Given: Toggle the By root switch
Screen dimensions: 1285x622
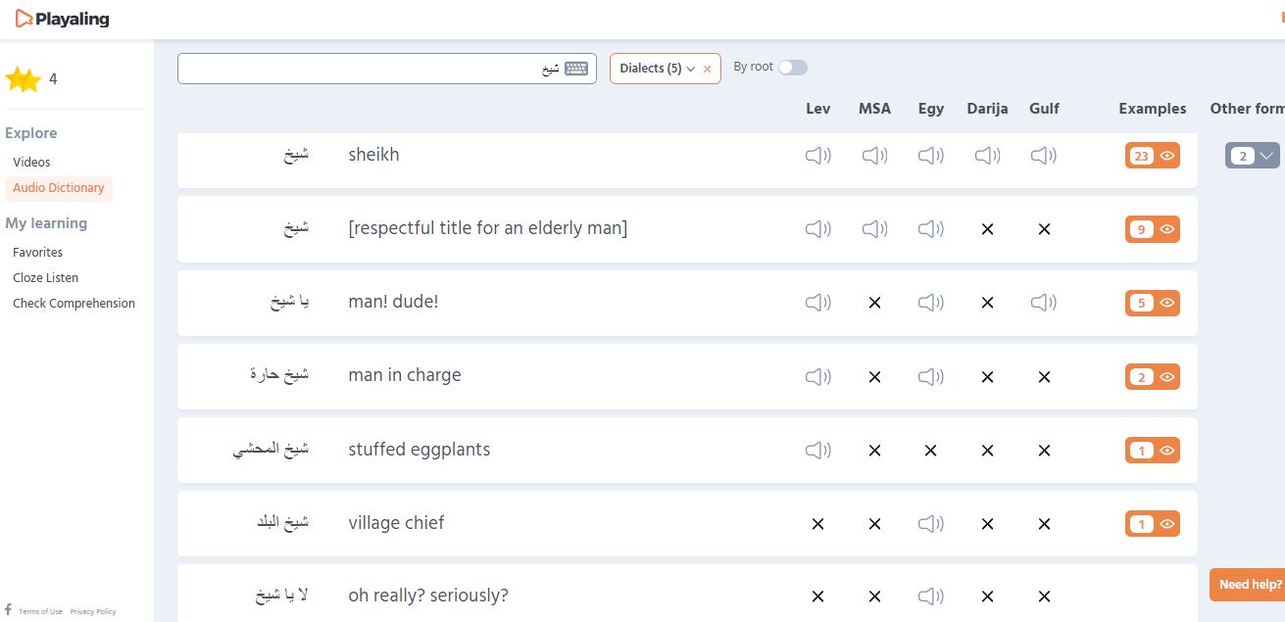Looking at the screenshot, I should pyautogui.click(x=792, y=68).
